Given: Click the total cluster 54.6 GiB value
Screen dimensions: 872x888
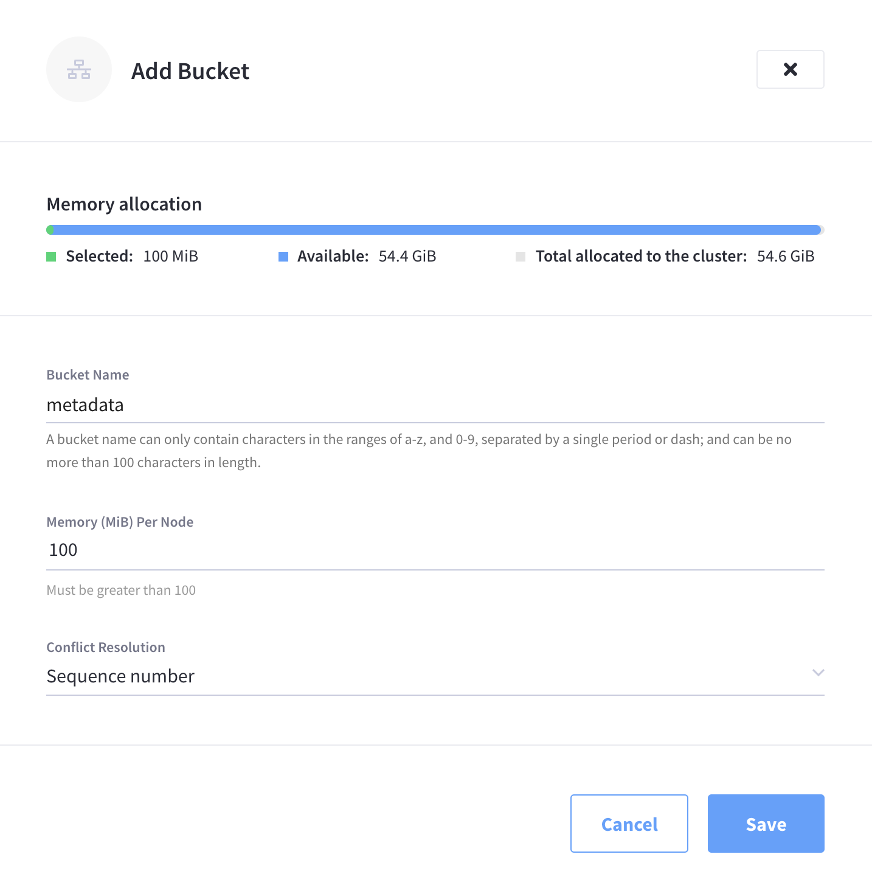Looking at the screenshot, I should coord(786,257).
